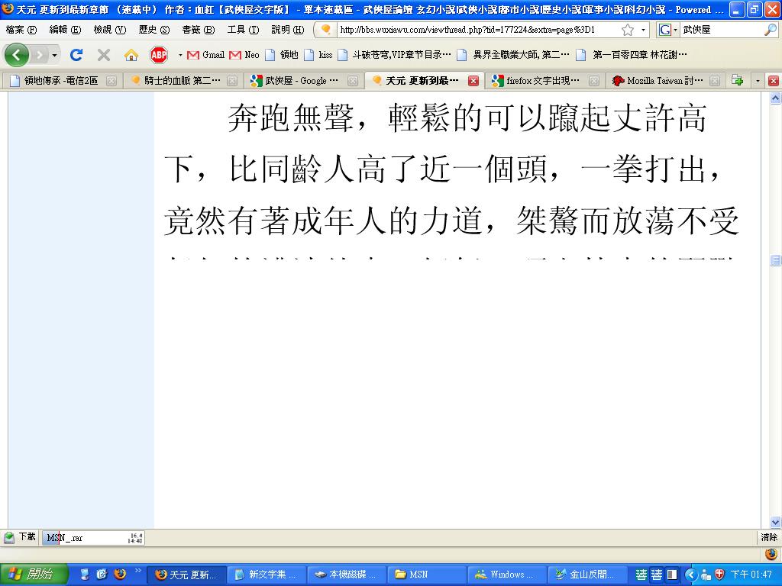Viewport: 782px width, 586px height.
Task: Click the 清除 clear downloads button
Action: coord(768,537)
